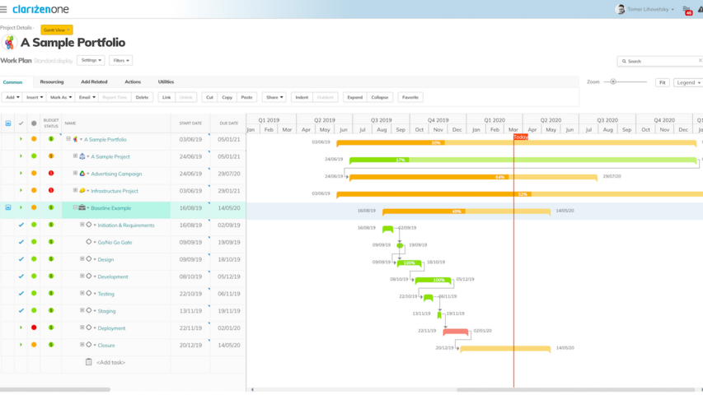Toggle completion checkmark for Design task

click(21, 259)
